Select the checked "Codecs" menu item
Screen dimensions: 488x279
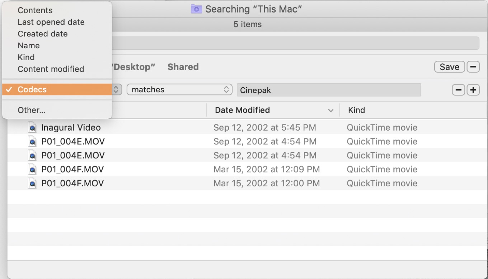coord(32,90)
